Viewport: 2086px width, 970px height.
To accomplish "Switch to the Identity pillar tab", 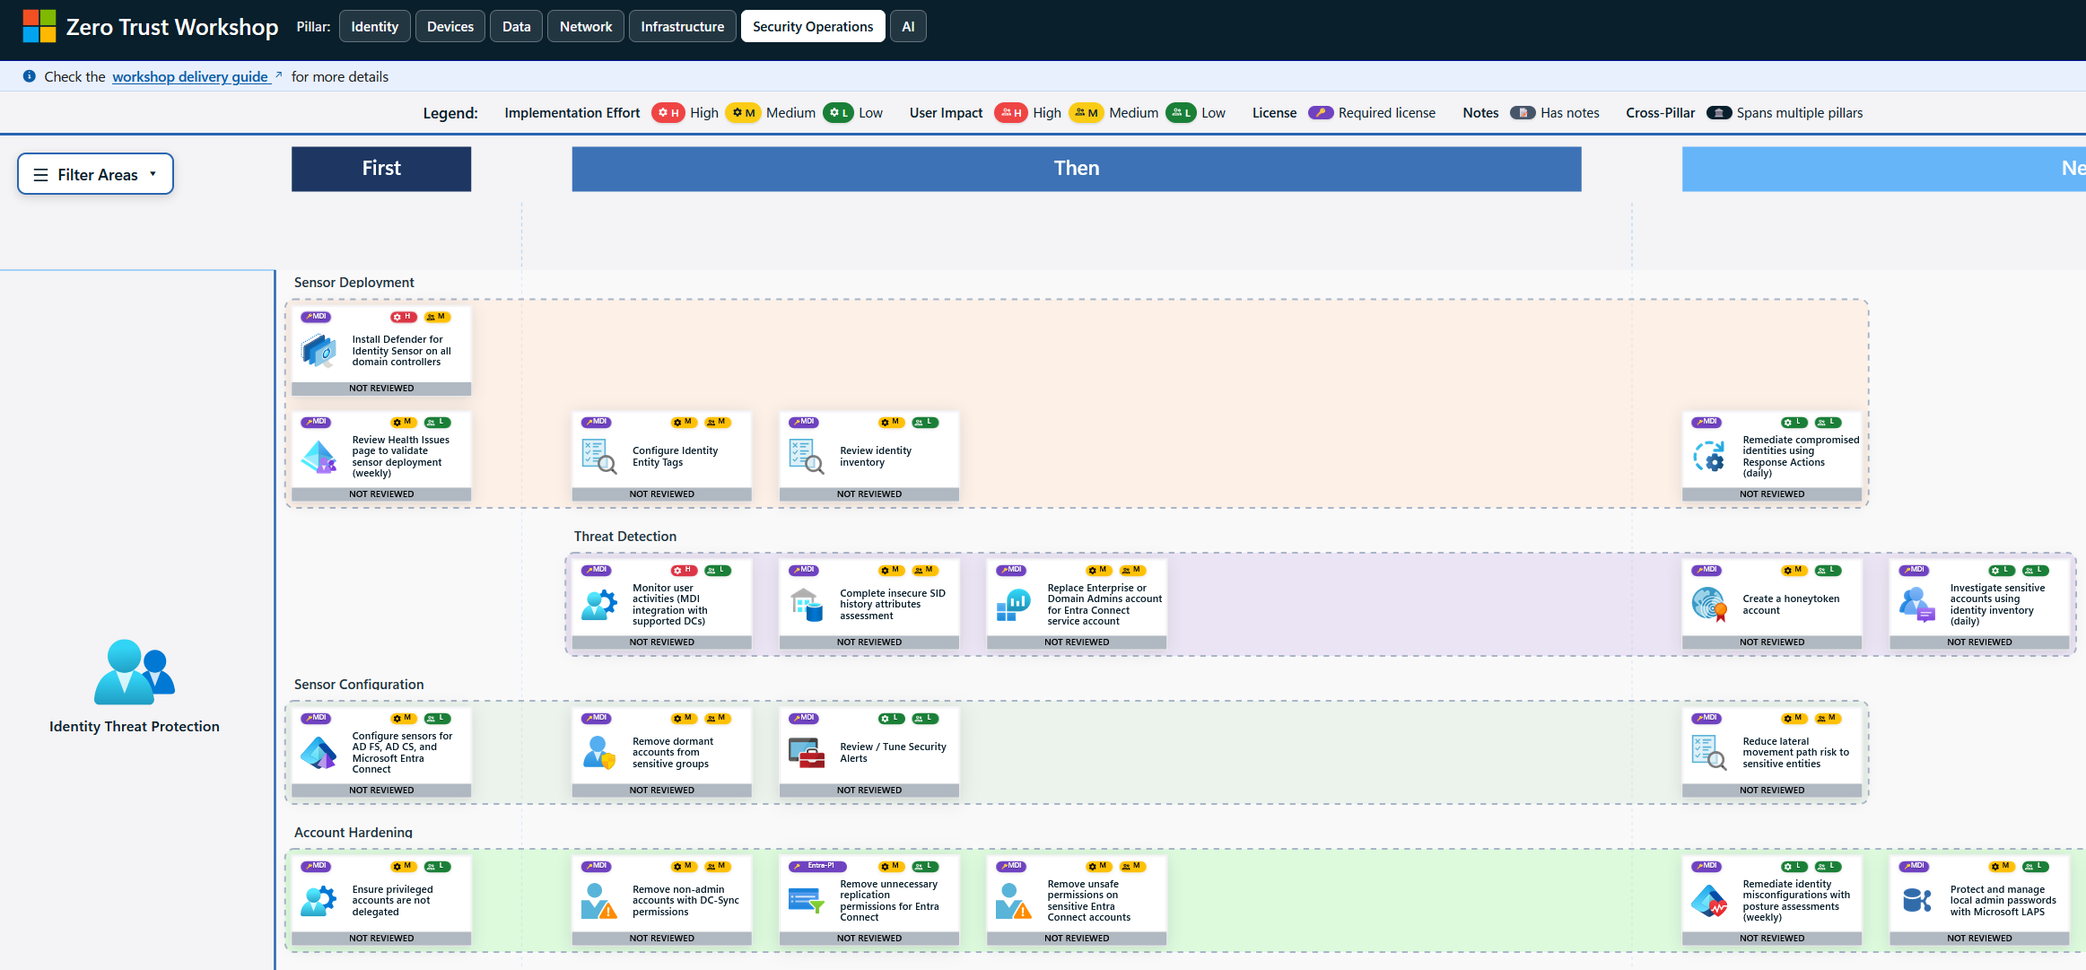I will pyautogui.click(x=374, y=27).
